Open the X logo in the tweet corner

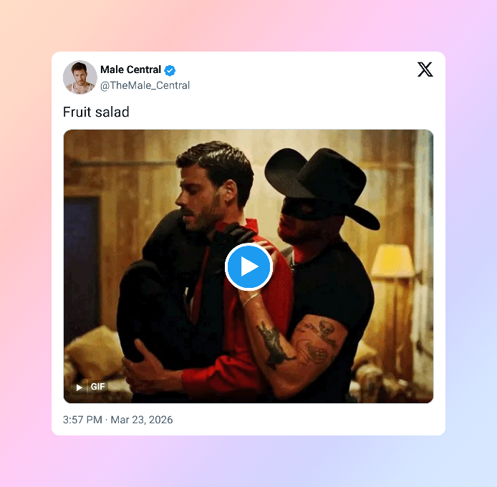click(x=425, y=69)
